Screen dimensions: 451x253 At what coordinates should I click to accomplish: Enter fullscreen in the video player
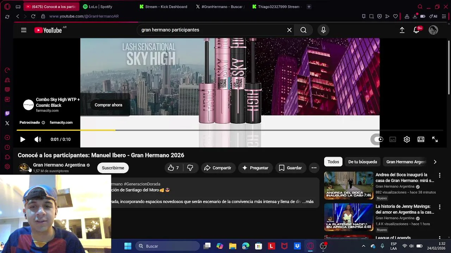(x=435, y=140)
